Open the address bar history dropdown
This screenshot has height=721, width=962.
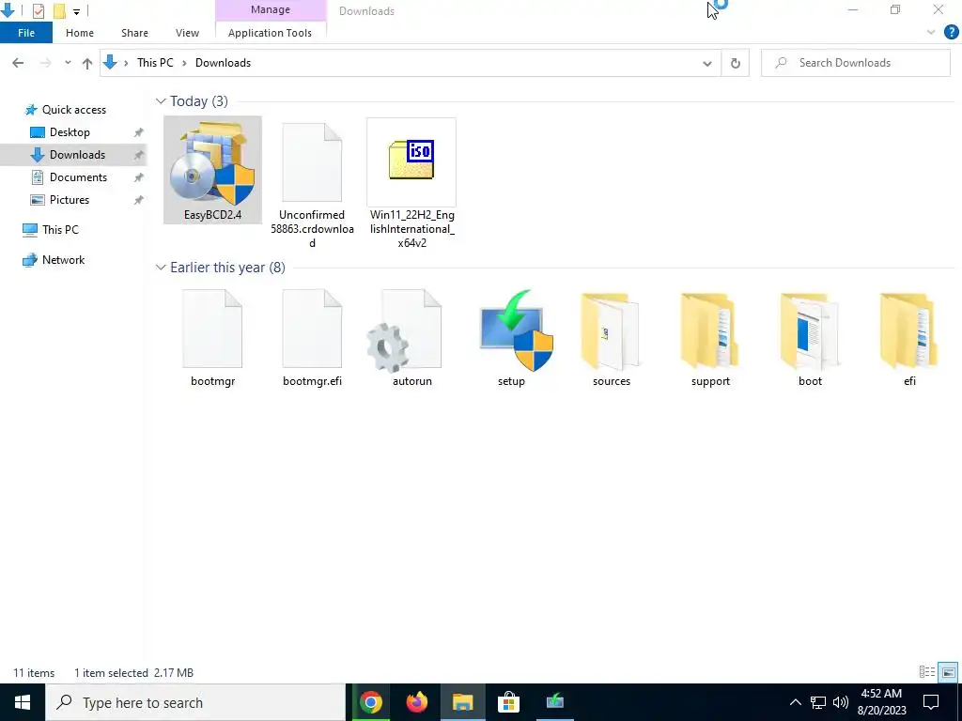click(x=706, y=63)
